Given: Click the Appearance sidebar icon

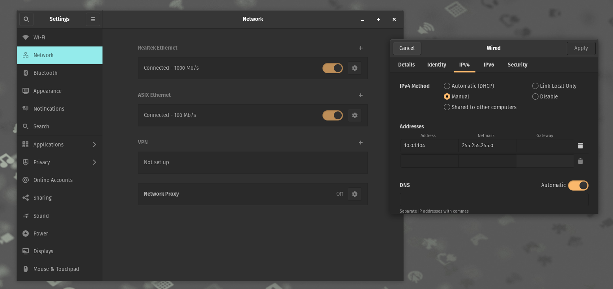Looking at the screenshot, I should point(26,91).
